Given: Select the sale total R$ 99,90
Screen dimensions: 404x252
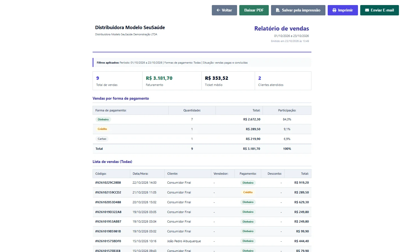Looking at the screenshot, I should [302, 231].
